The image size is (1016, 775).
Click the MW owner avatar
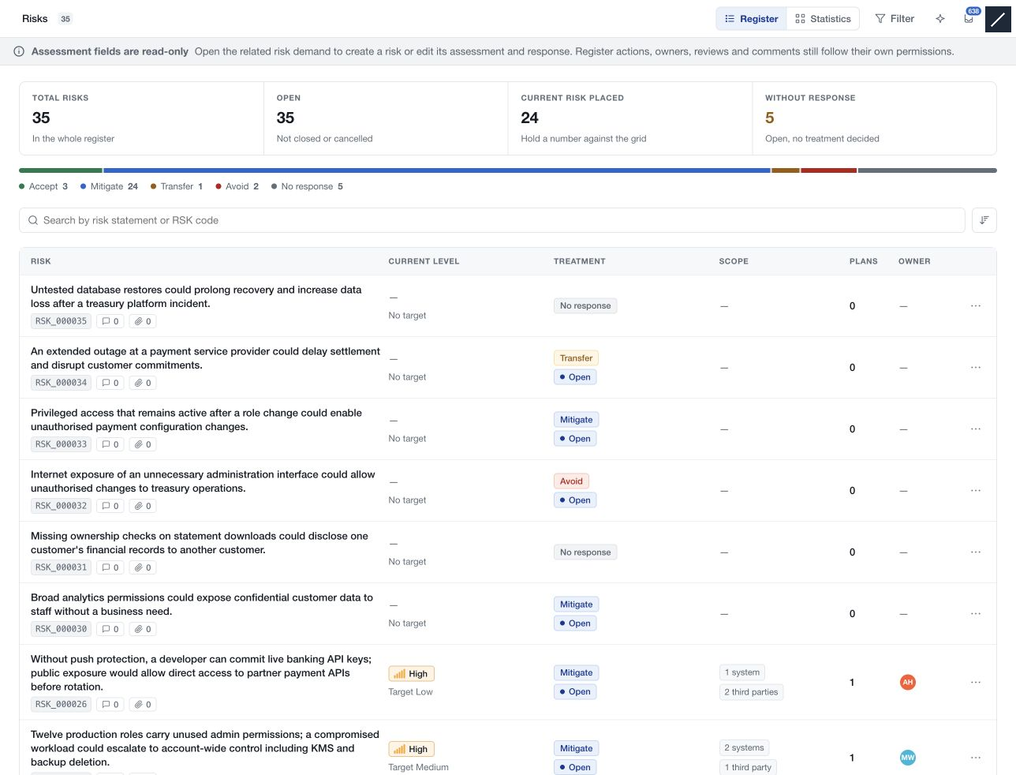[x=908, y=758]
